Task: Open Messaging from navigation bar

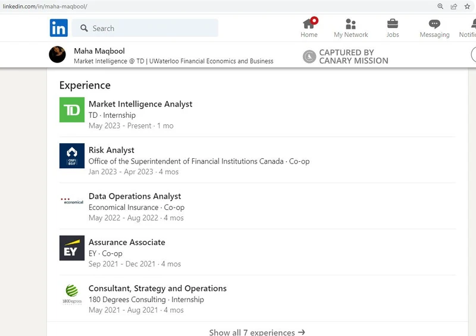Action: (x=434, y=27)
